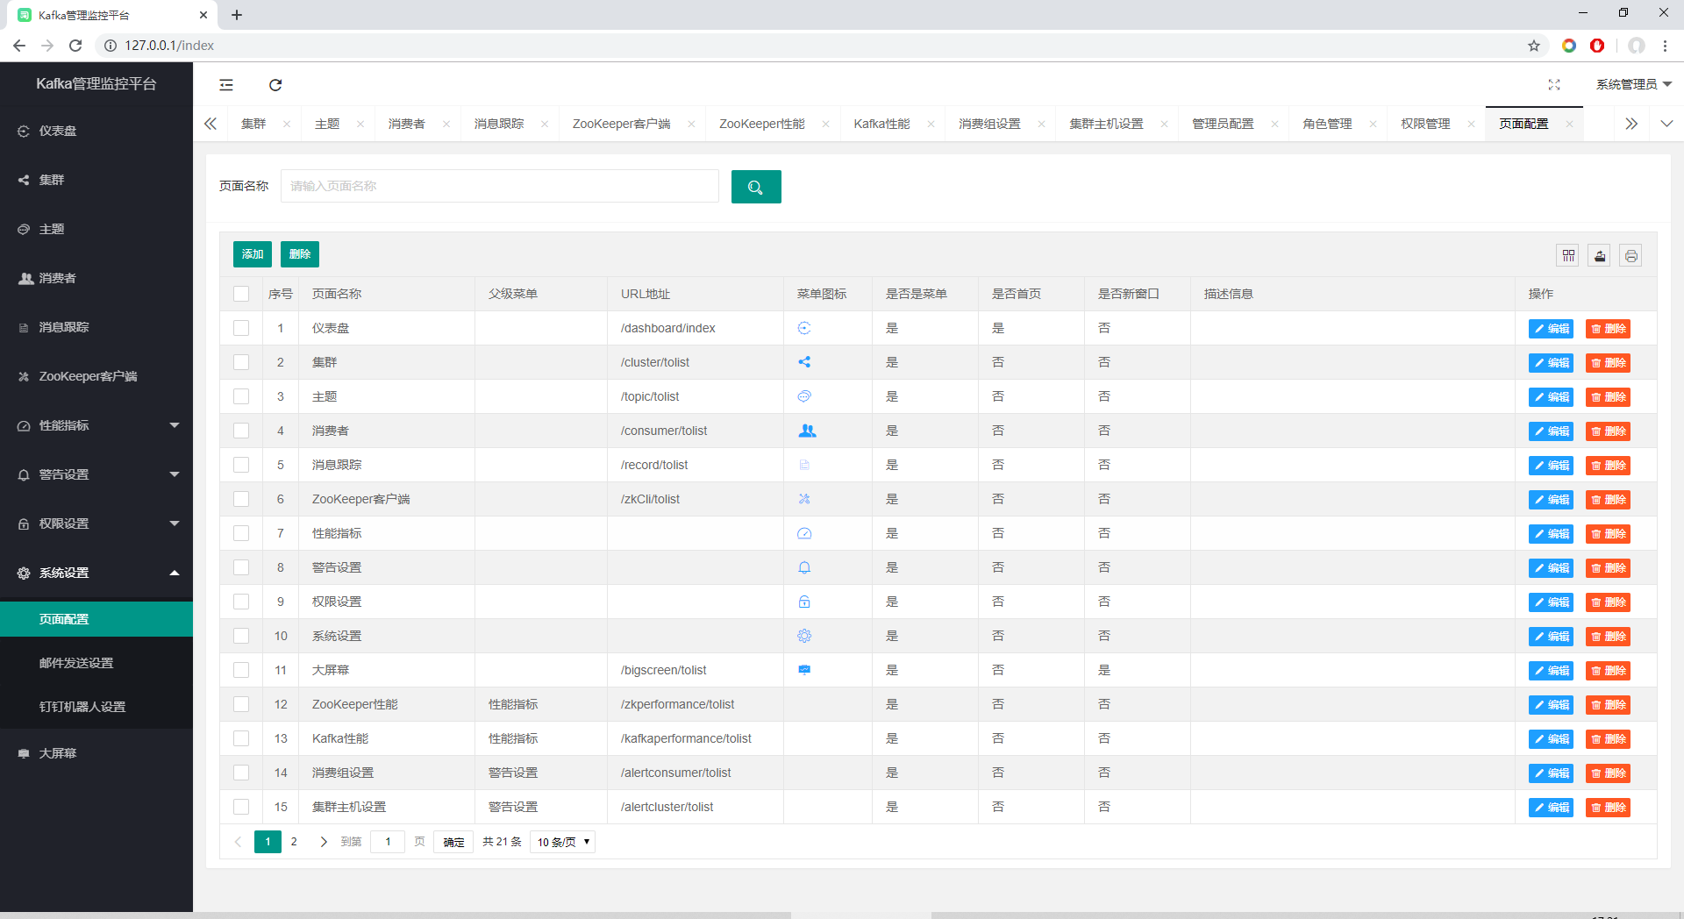Delete the 集群主机设置 row
The image size is (1684, 919).
click(x=1608, y=808)
